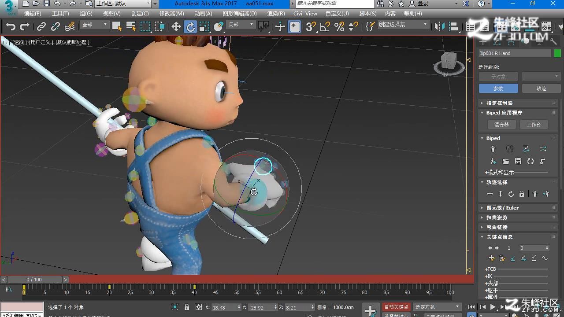Viewport: 564px width, 317px height.
Task: Click Lock COM Keying padlock icon
Action: [x=522, y=194]
